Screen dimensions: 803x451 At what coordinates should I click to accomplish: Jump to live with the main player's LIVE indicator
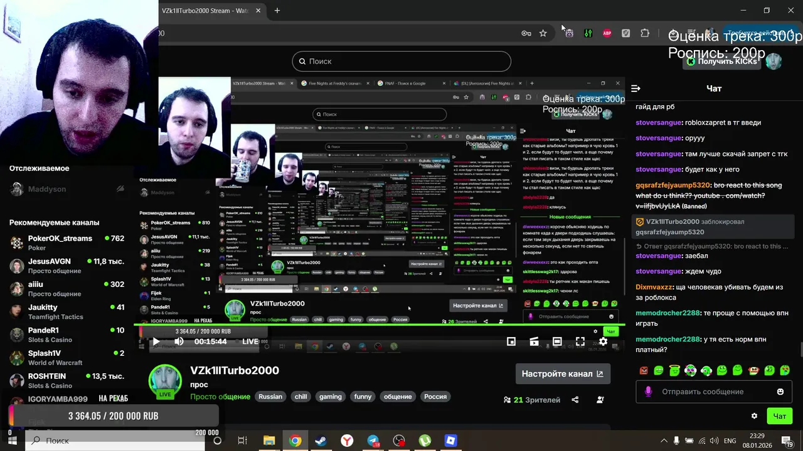pos(250,341)
